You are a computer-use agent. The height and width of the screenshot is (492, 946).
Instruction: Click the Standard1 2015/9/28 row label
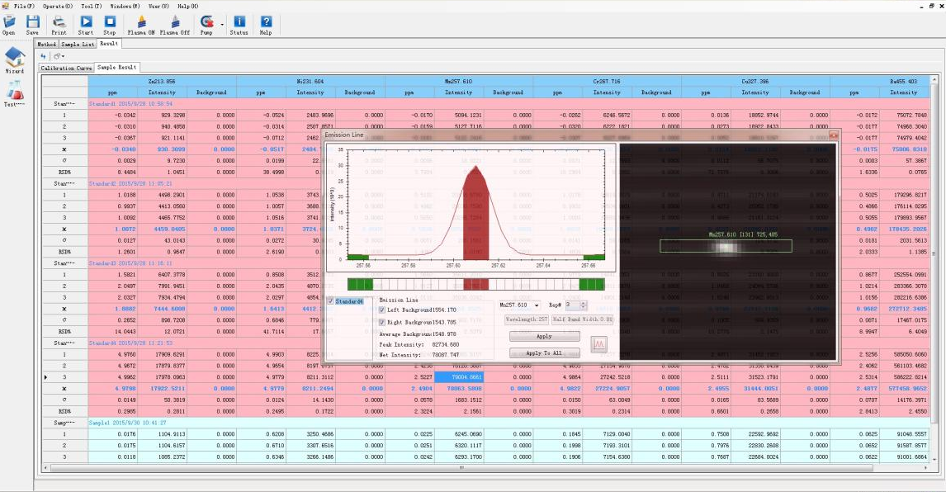tap(131, 104)
